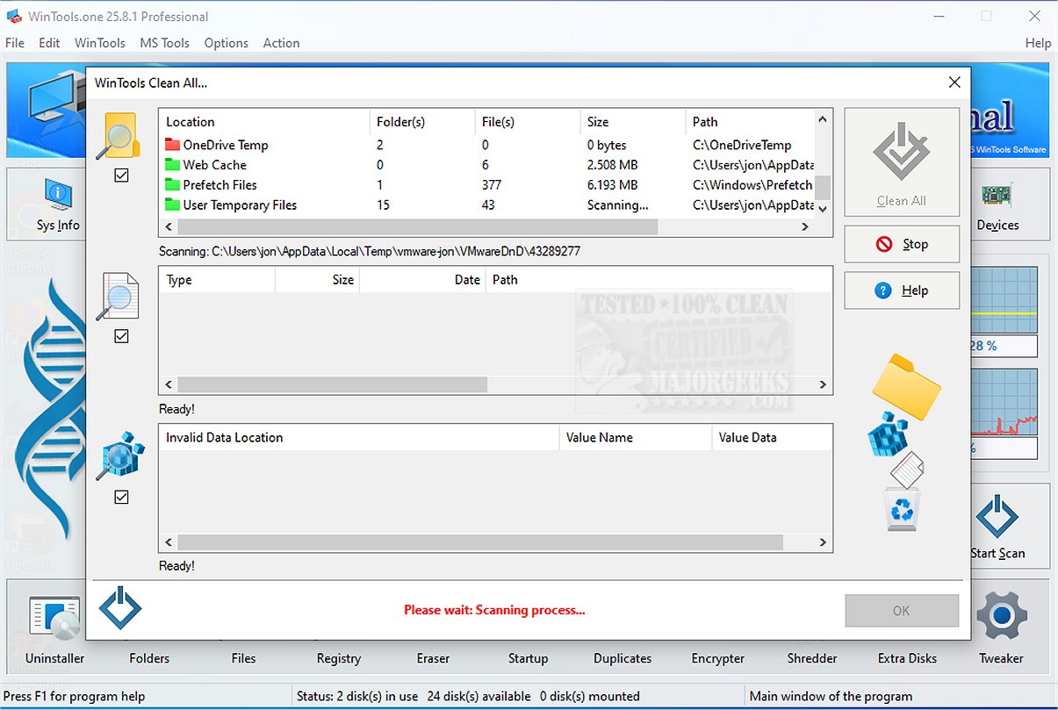Click the green Web Cache folder icon

pos(172,165)
